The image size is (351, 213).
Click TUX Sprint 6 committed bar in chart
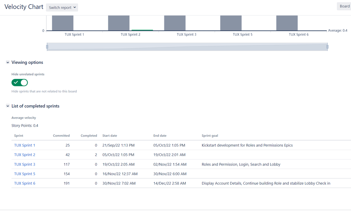[287, 23]
